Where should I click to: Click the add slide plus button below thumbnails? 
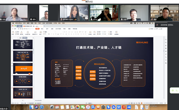[x=23, y=100]
